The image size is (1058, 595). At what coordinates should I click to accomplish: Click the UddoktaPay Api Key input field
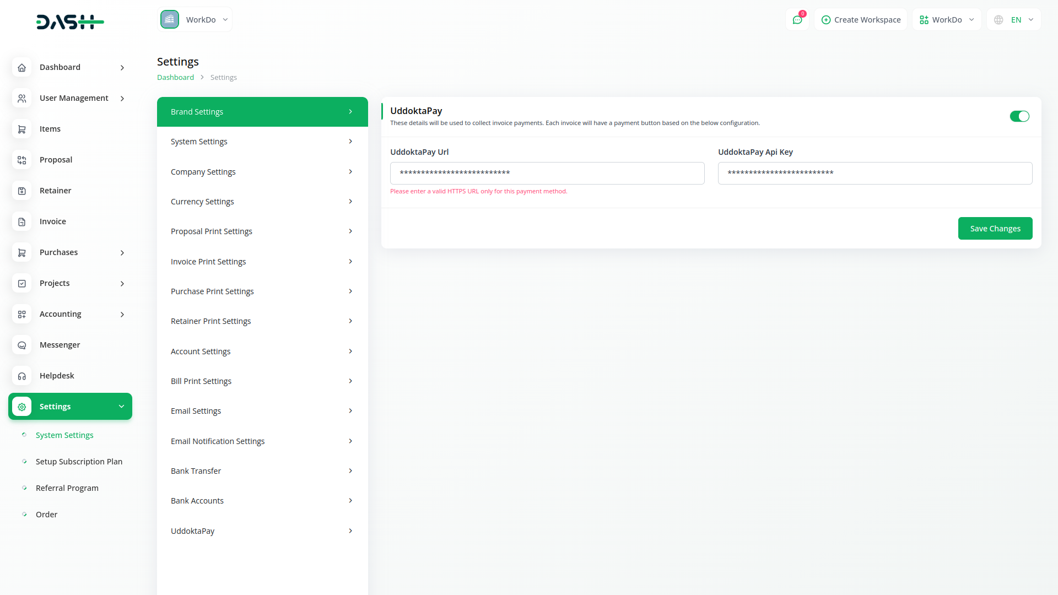[x=875, y=173]
